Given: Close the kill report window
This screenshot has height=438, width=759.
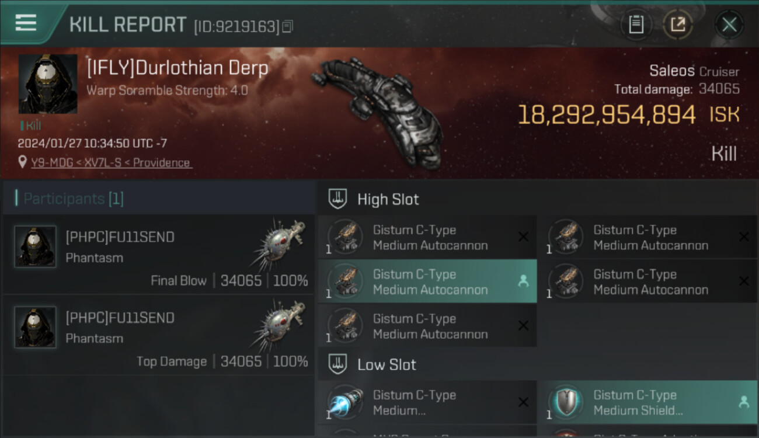Looking at the screenshot, I should 729,25.
